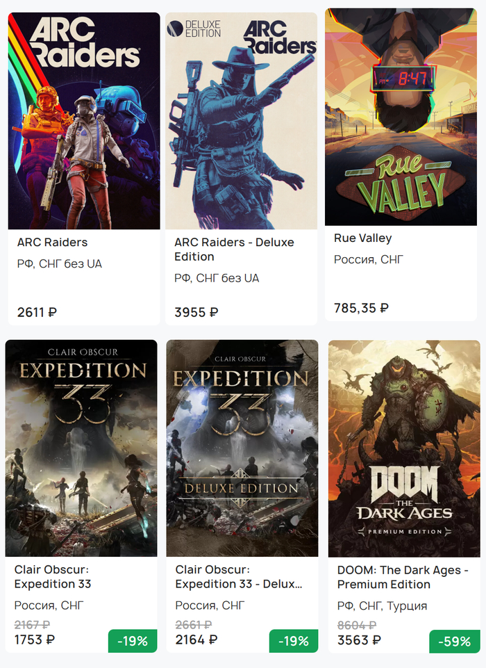Click the -19% badge on Expedition 33 Deluxe
486x668 pixels.
coord(294,641)
